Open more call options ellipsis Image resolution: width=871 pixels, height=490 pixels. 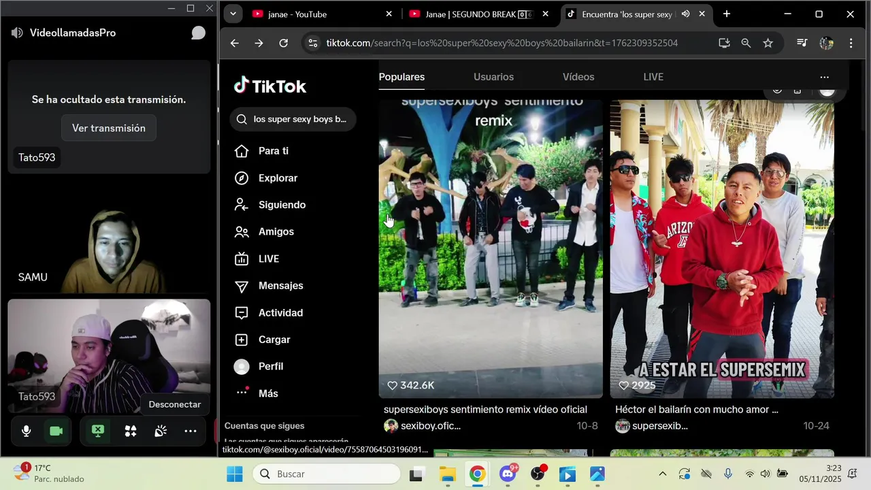191,431
